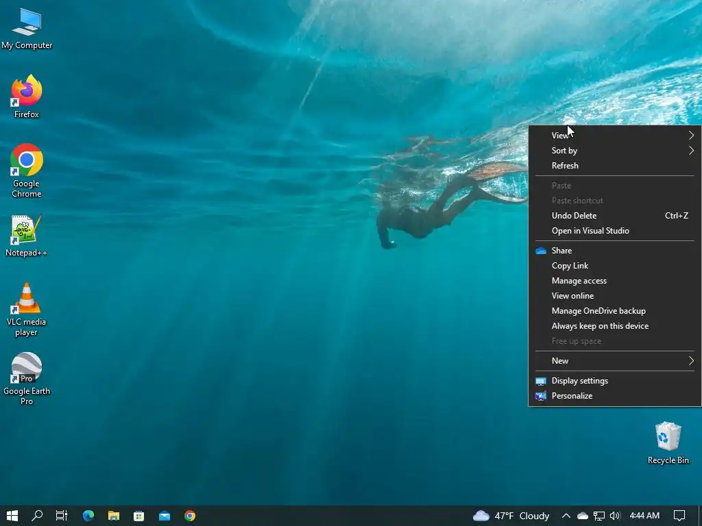Select the Google Earth Pro shortcut
This screenshot has width=702, height=526.
pos(27,378)
